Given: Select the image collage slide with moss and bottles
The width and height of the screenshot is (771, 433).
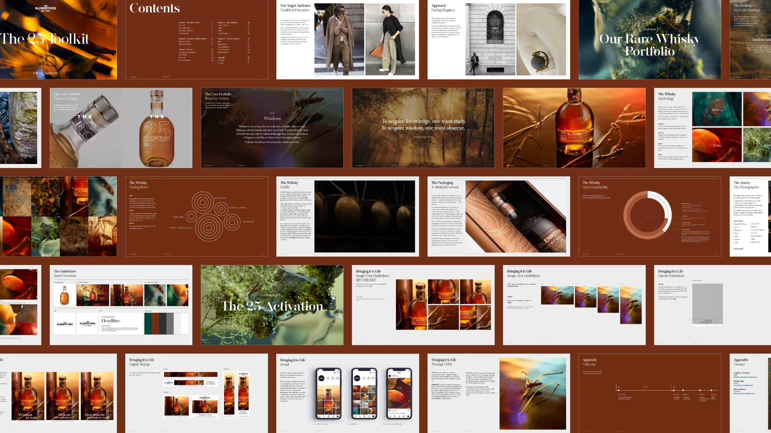Looking at the screenshot, I should coord(58,216).
